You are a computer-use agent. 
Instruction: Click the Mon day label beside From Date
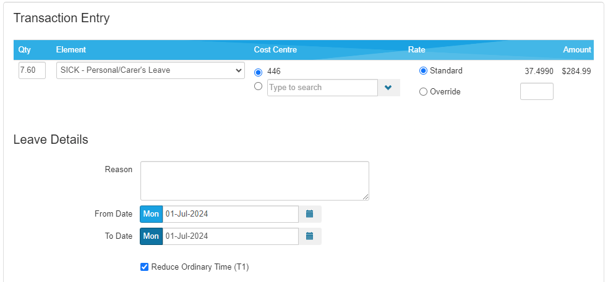151,214
